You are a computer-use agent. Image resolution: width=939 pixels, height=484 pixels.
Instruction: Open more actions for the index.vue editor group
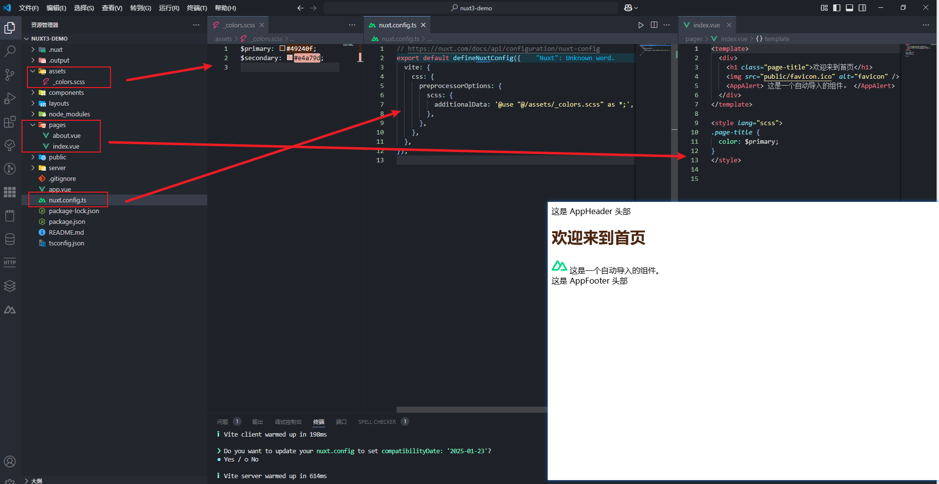[926, 25]
